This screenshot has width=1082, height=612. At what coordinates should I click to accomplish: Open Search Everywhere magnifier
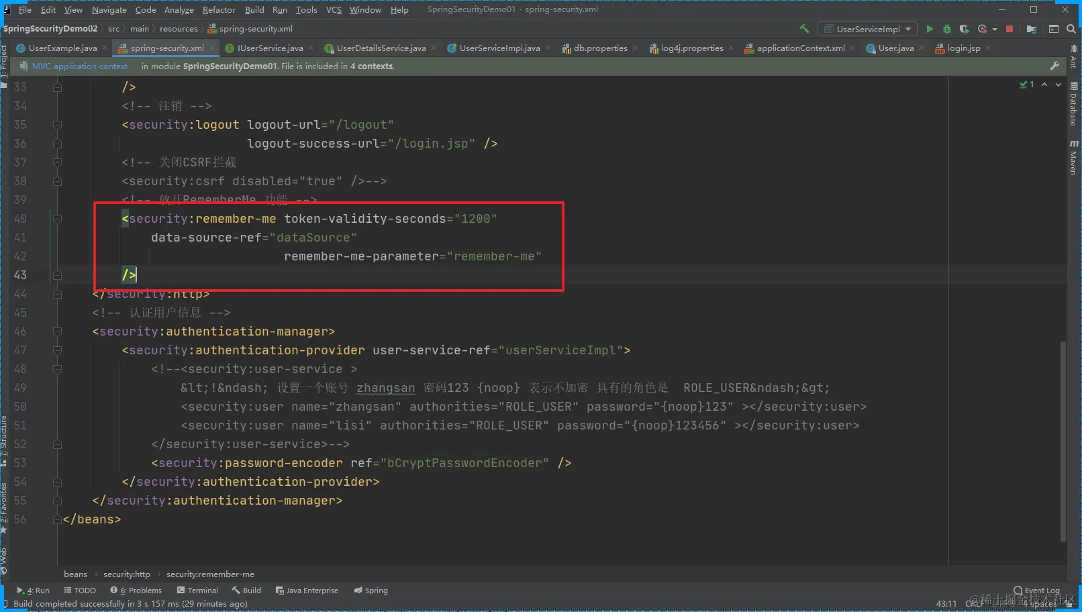pos(1071,29)
